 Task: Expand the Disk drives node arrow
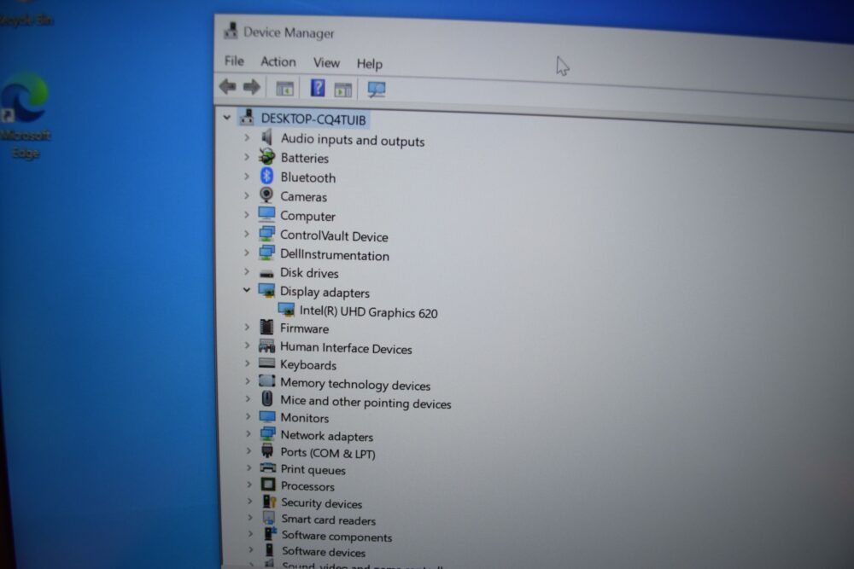247,271
